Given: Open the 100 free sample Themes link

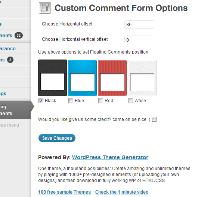Looking at the screenshot, I should (x=64, y=192).
